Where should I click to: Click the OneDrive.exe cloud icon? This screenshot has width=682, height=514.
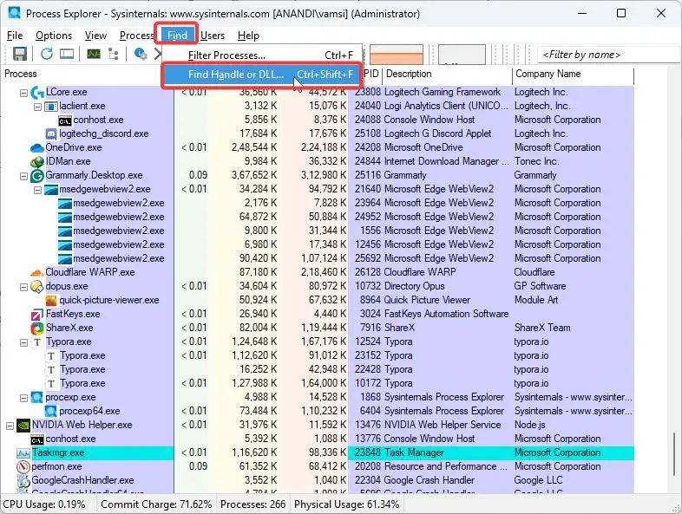click(x=37, y=147)
